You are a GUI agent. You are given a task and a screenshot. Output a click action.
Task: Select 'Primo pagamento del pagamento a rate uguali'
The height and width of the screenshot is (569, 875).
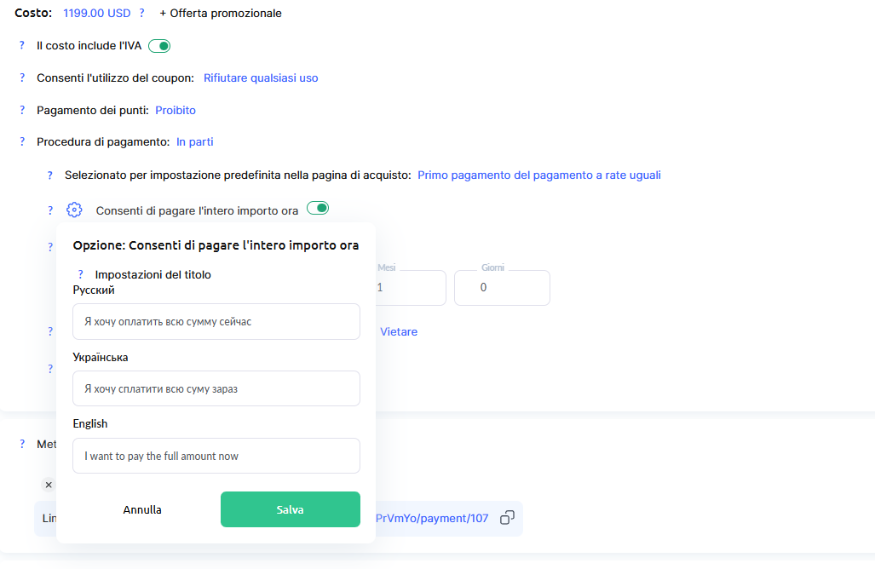538,175
